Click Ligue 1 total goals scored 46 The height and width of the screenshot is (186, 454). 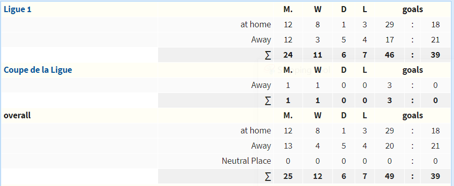tap(390, 55)
